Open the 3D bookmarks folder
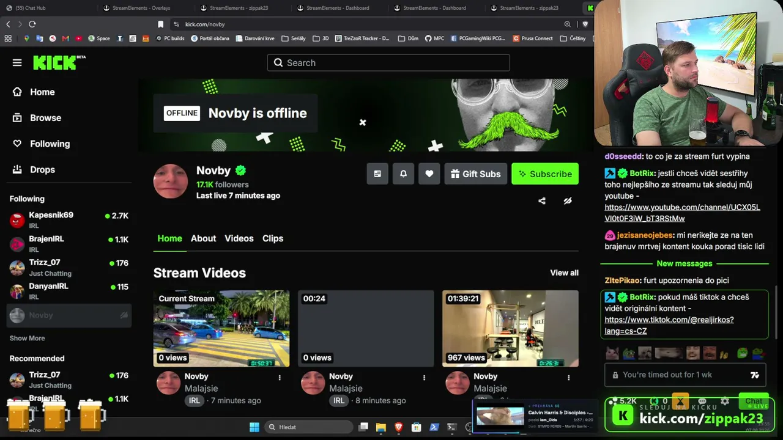783x440 pixels. (x=321, y=38)
